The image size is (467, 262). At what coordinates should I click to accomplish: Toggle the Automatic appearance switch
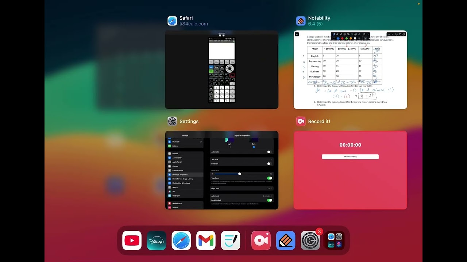point(269,152)
